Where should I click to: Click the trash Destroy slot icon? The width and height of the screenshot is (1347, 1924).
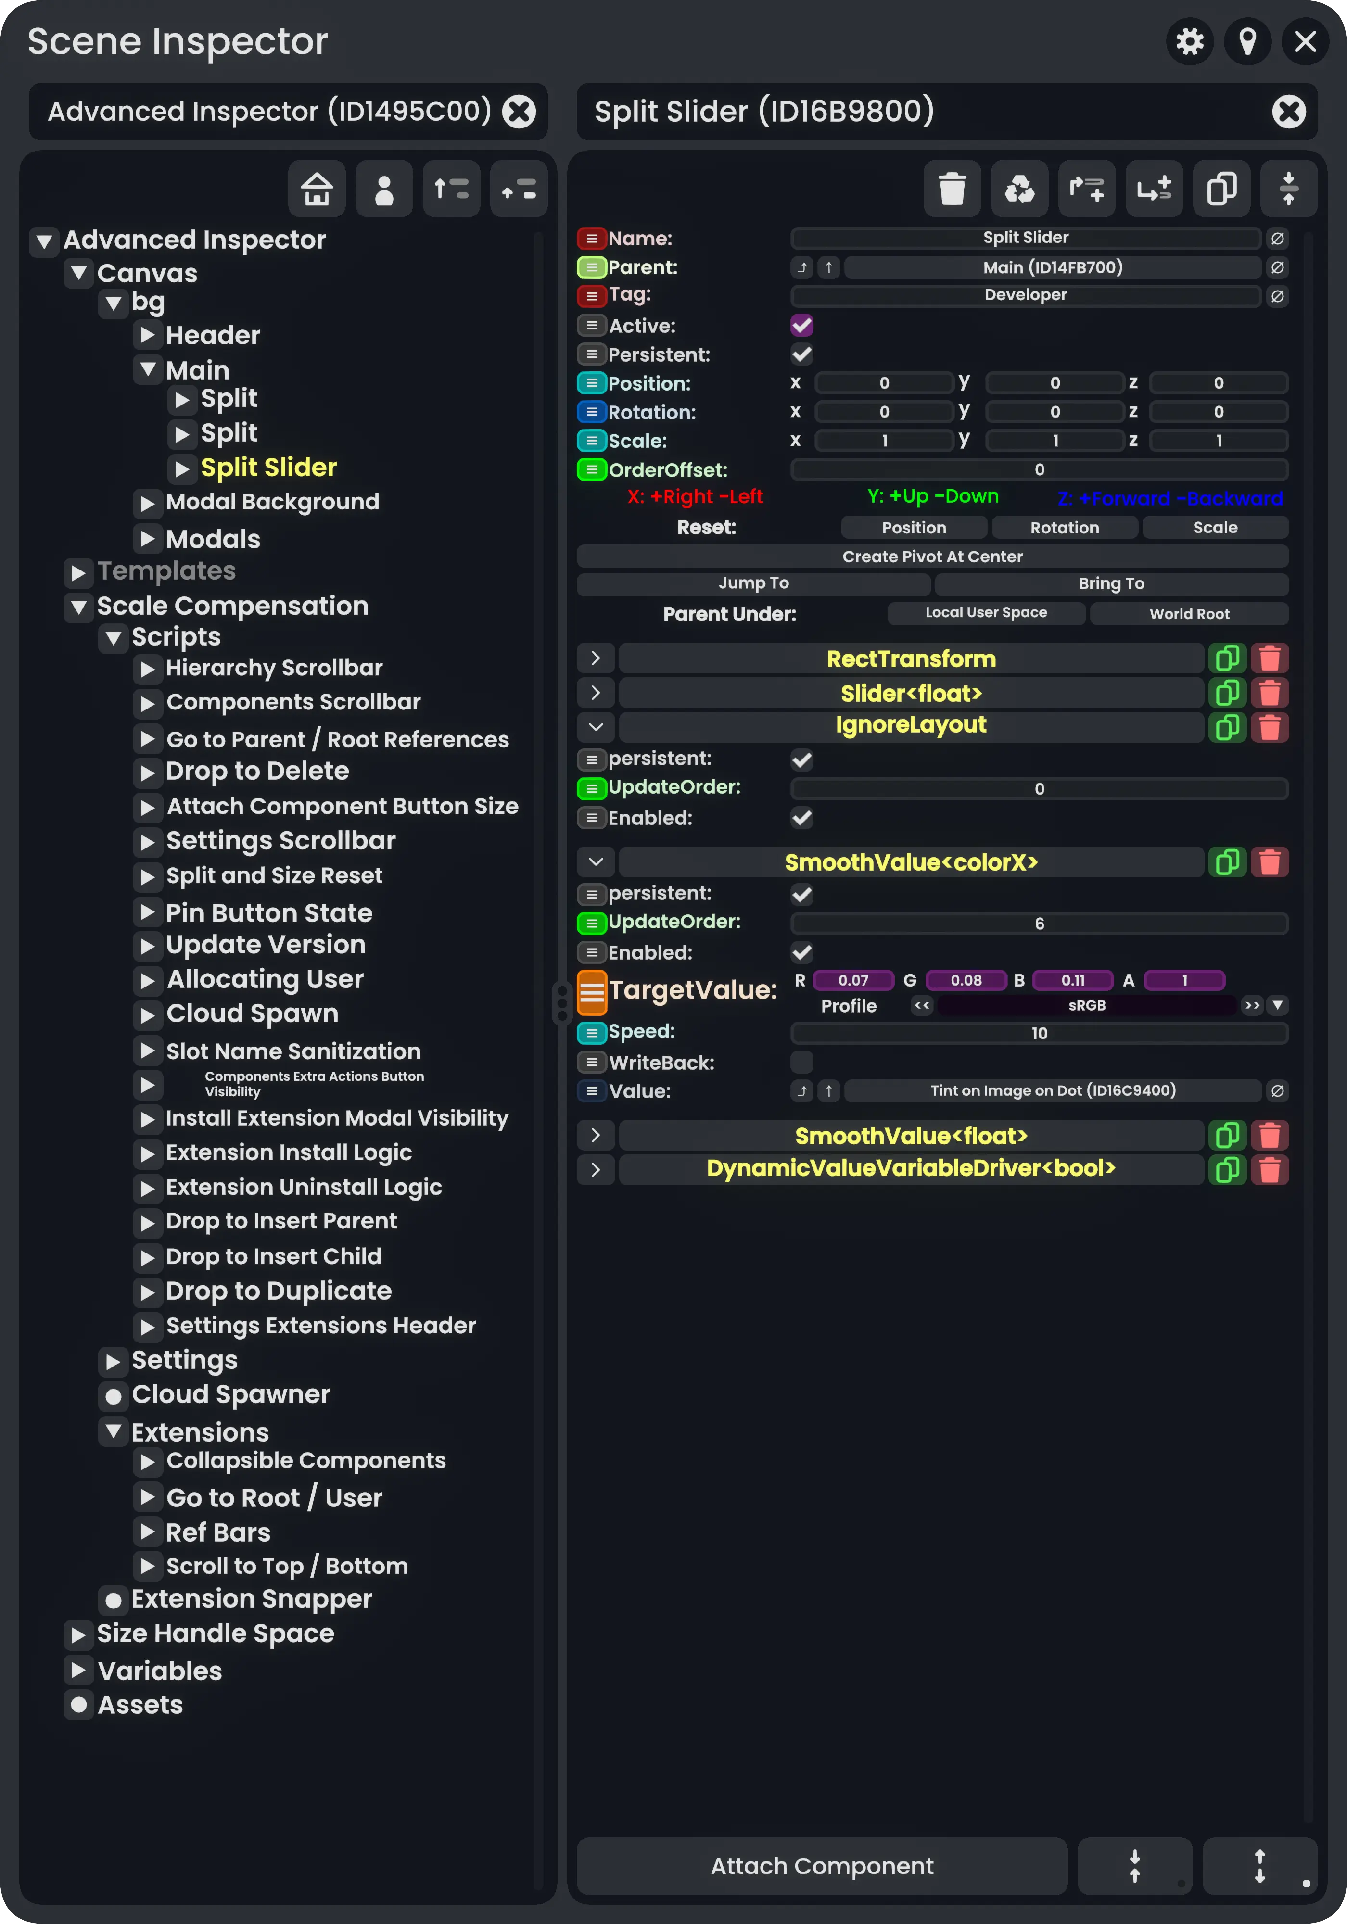coord(952,189)
